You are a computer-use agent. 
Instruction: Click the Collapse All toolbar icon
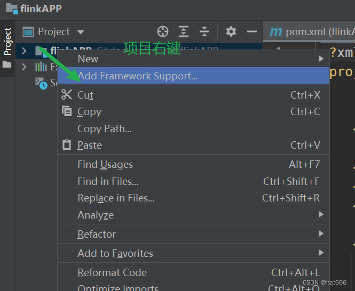204,31
